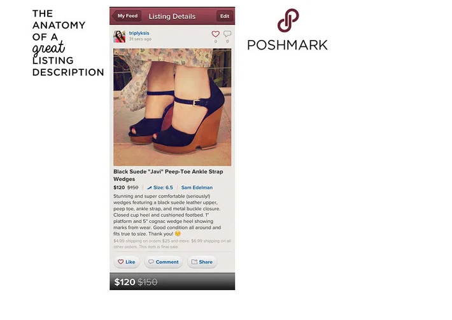
Task: Open the Edit button in the header
Action: click(x=225, y=16)
